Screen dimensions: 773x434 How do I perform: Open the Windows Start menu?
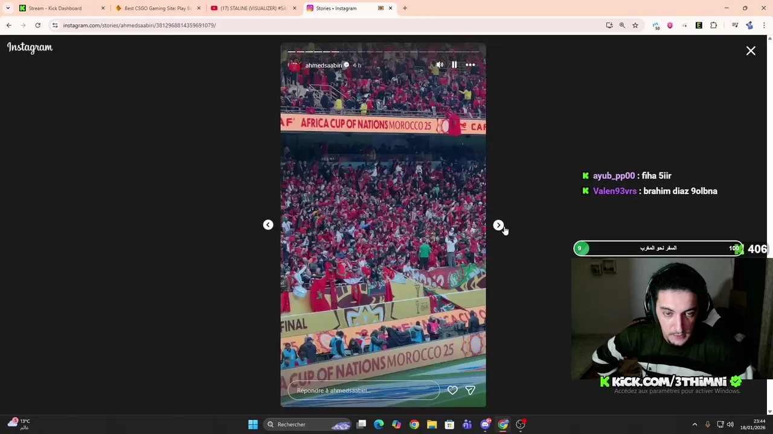(253, 424)
